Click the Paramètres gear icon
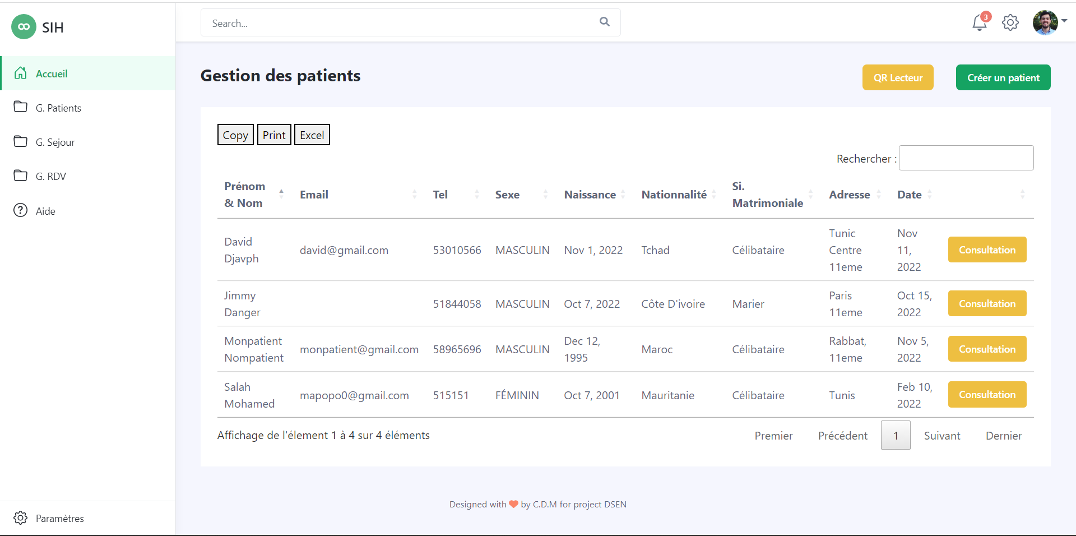1076x536 pixels. coord(21,518)
